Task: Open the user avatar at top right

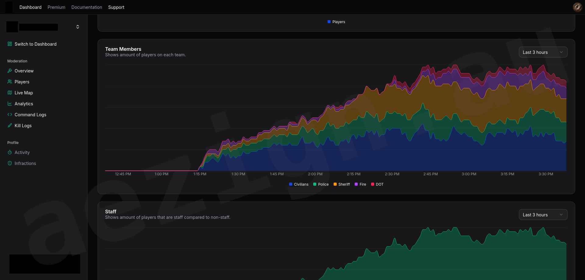Action: (577, 7)
